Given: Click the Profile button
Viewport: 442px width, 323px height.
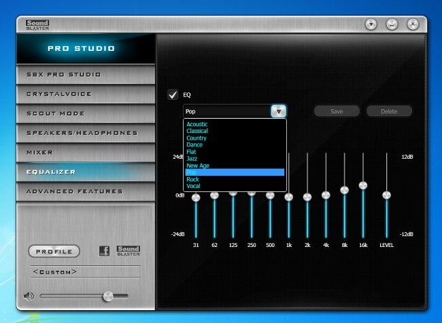Looking at the screenshot, I should click(x=54, y=251).
